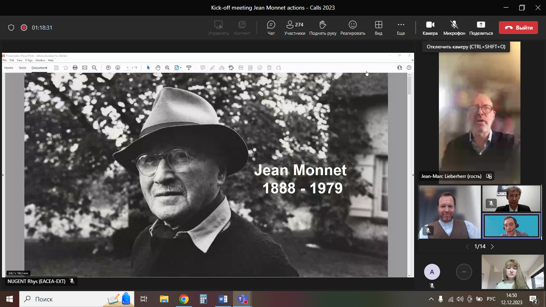The height and width of the screenshot is (307, 546).
Task: Open Google Chrome from the taskbar
Action: point(184,299)
